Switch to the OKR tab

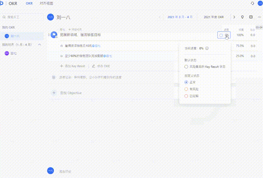pos(29,3)
